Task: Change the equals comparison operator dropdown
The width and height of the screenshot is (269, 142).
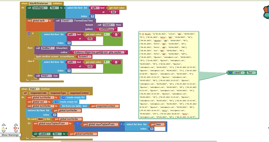Action: [106, 34]
